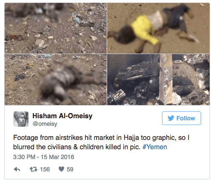This screenshot has height=182, width=213.
Task: View the 156 retweet count
Action: (45, 169)
